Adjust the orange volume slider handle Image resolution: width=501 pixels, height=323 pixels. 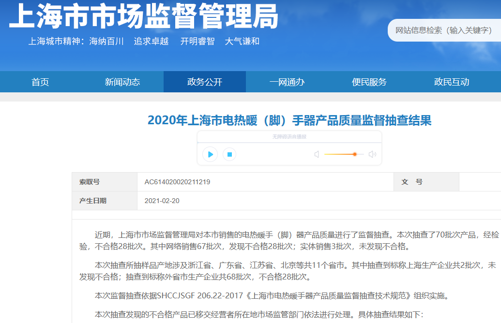click(355, 154)
